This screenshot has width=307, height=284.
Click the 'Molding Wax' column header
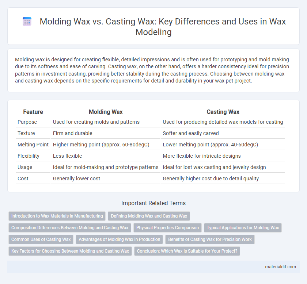[106, 112]
